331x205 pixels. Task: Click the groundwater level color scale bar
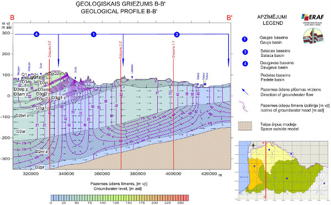[x=120, y=198]
